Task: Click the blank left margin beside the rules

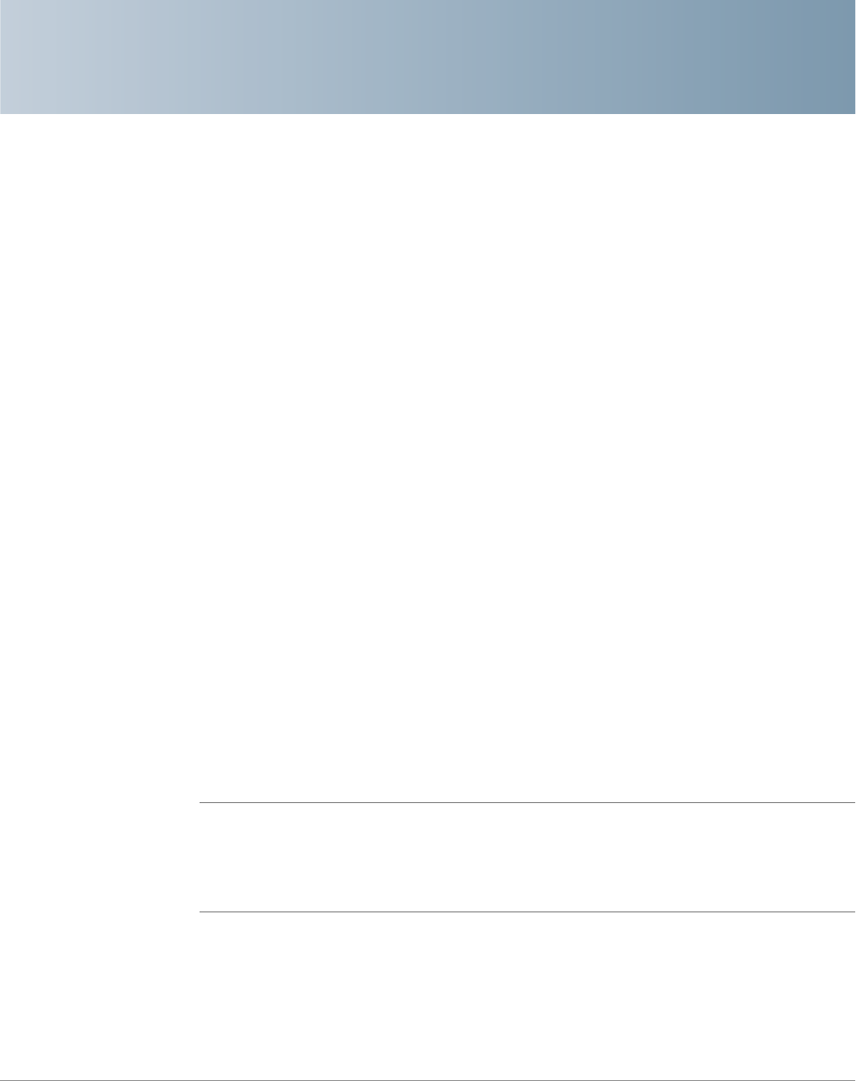Action: [99, 858]
